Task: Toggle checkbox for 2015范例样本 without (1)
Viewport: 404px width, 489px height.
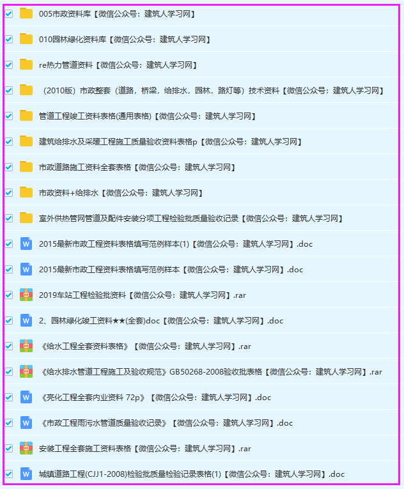Action: pos(9,270)
